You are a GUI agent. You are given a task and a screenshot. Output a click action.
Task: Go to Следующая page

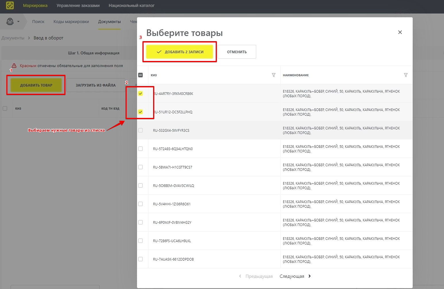click(292, 276)
